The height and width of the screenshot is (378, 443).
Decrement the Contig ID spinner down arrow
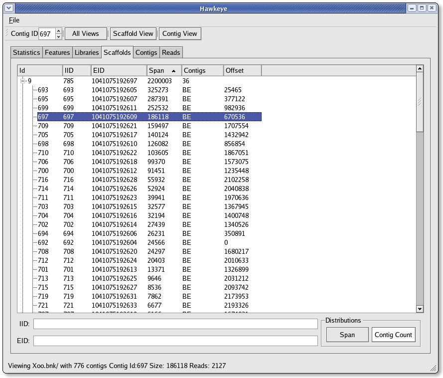59,36
